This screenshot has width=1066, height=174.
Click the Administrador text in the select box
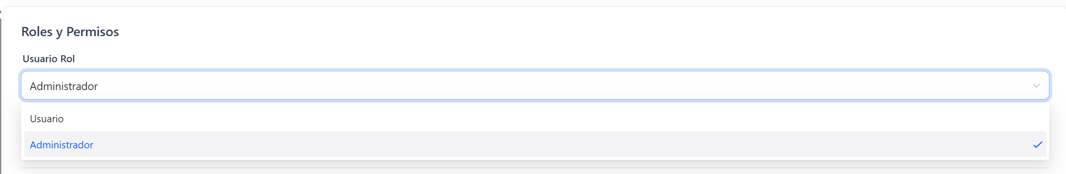(64, 86)
